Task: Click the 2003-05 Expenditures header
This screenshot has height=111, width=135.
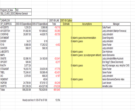Action: click(23, 24)
